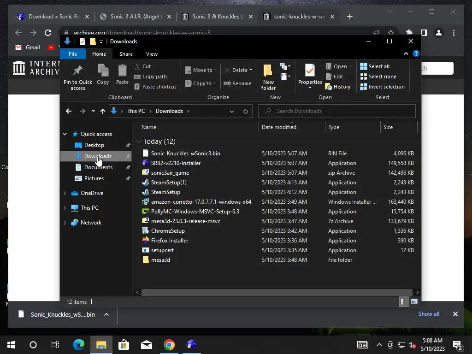Screen dimensions: 472x354
Task: Select PollyMC-Windows-MSVC-Setup-6.3 file
Action: [195, 211]
